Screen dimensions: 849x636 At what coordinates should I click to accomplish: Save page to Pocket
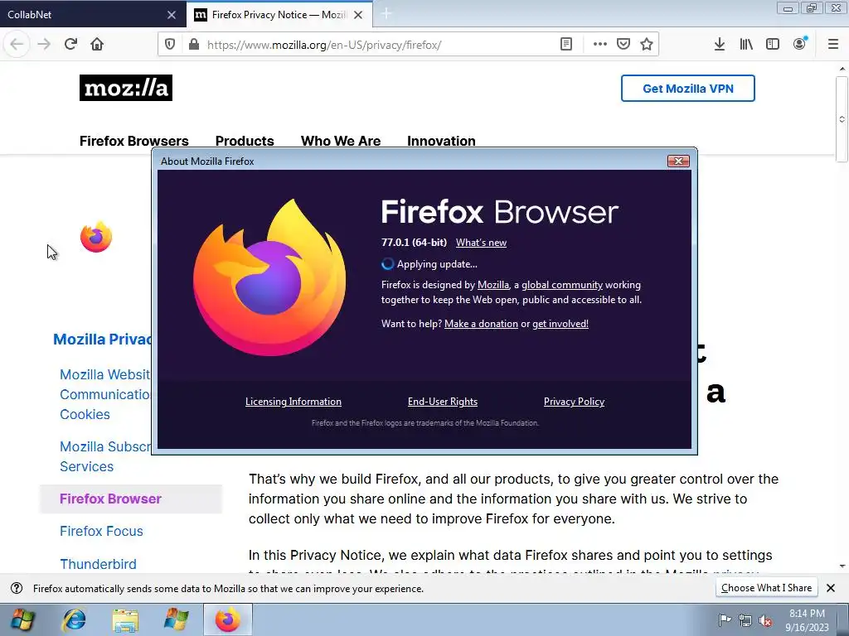coord(623,45)
